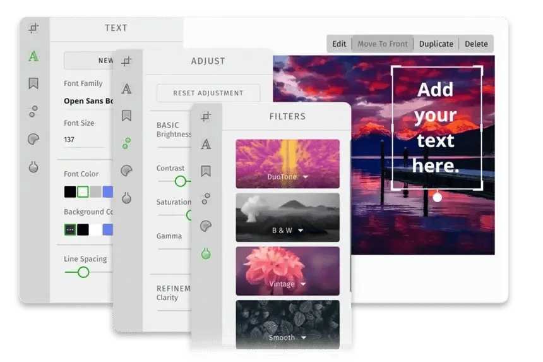The image size is (543, 362).
Task: Expand the Smooth filter dropdown arrow
Action: tap(304, 337)
